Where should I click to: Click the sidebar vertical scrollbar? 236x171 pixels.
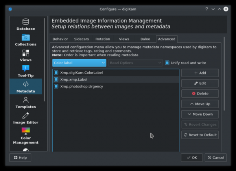click(45, 59)
